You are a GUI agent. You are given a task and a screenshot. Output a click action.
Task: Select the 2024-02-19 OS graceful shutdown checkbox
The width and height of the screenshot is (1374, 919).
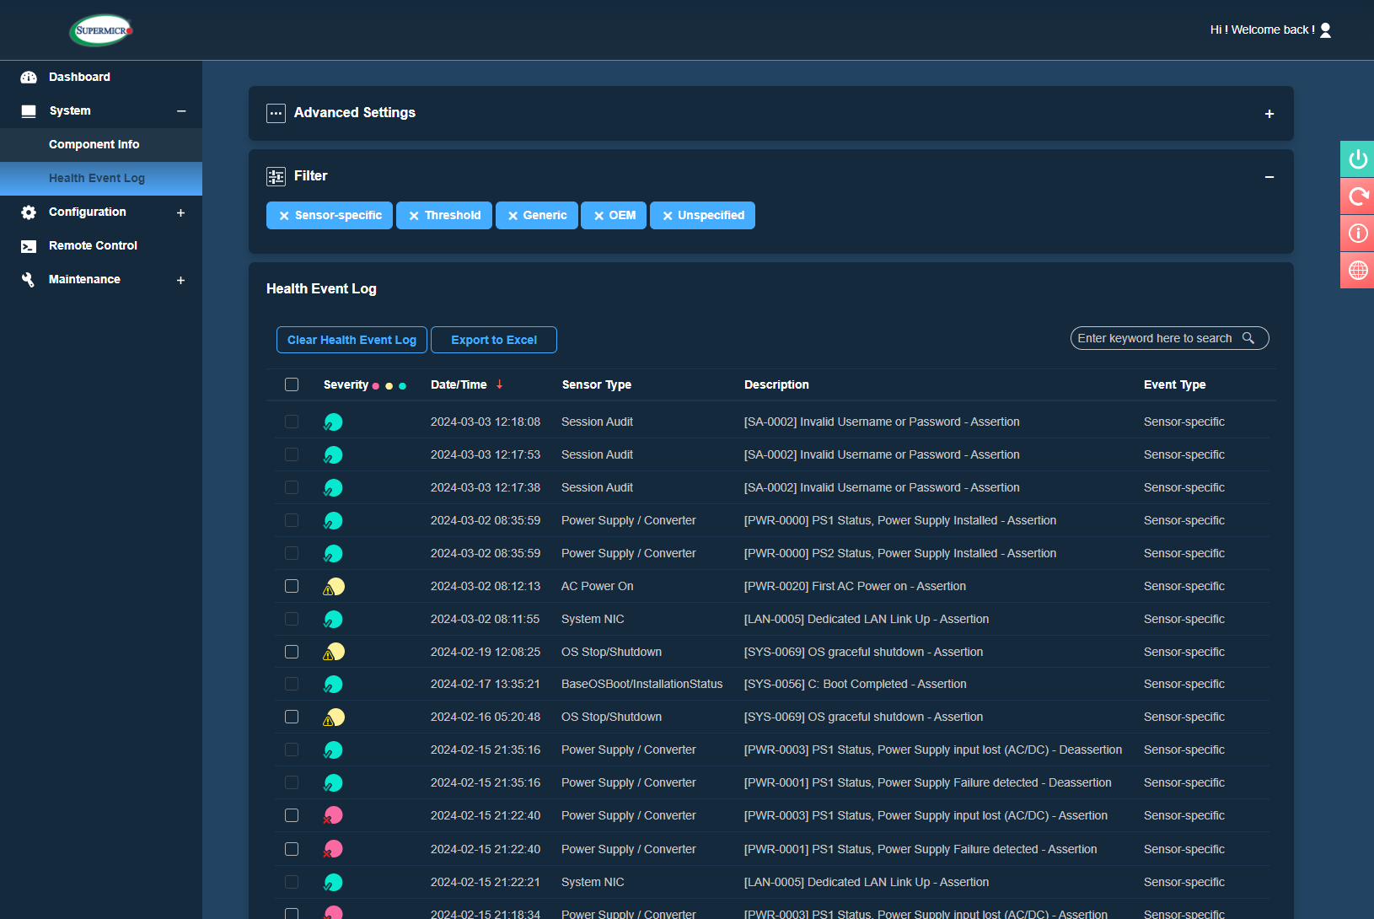click(x=292, y=652)
